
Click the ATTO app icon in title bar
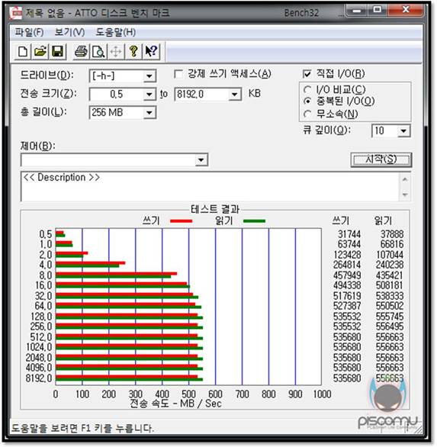point(15,13)
